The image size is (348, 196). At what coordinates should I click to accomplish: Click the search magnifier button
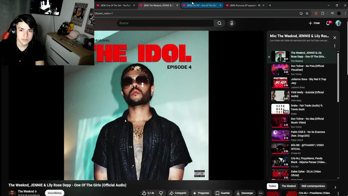219,23
